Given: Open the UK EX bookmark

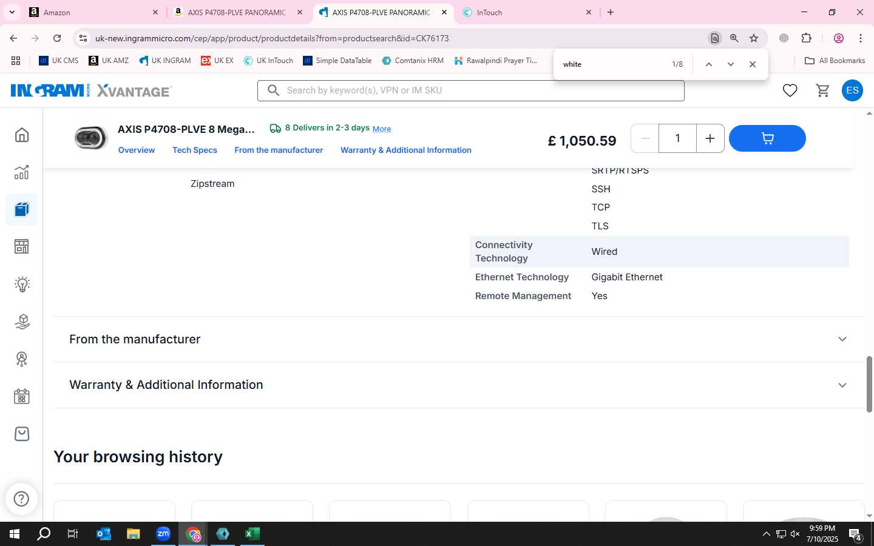Looking at the screenshot, I should (x=217, y=61).
